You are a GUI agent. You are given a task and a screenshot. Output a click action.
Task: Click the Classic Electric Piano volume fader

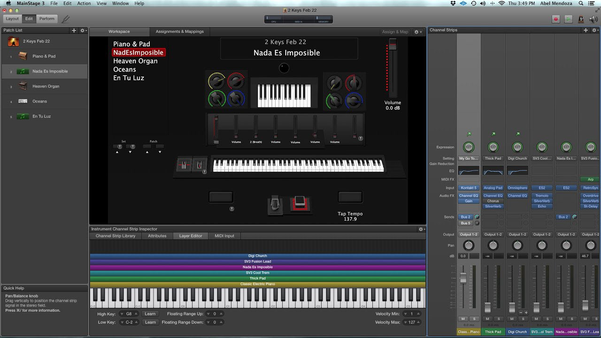pyautogui.click(x=463, y=277)
